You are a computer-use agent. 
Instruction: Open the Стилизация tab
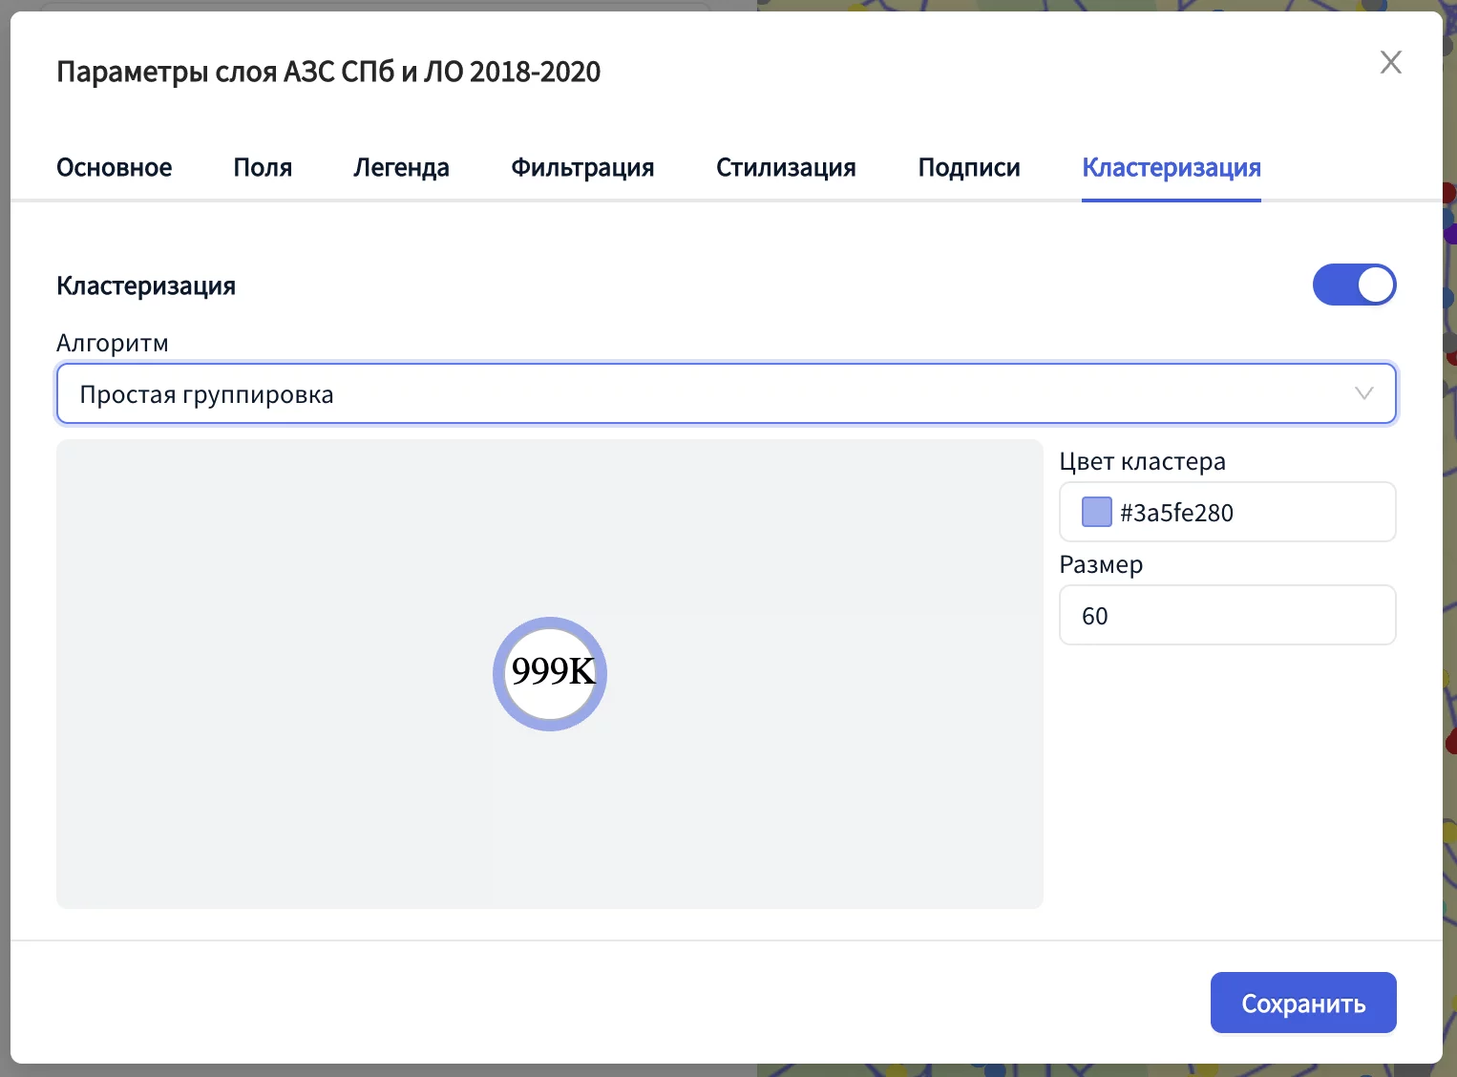(786, 168)
